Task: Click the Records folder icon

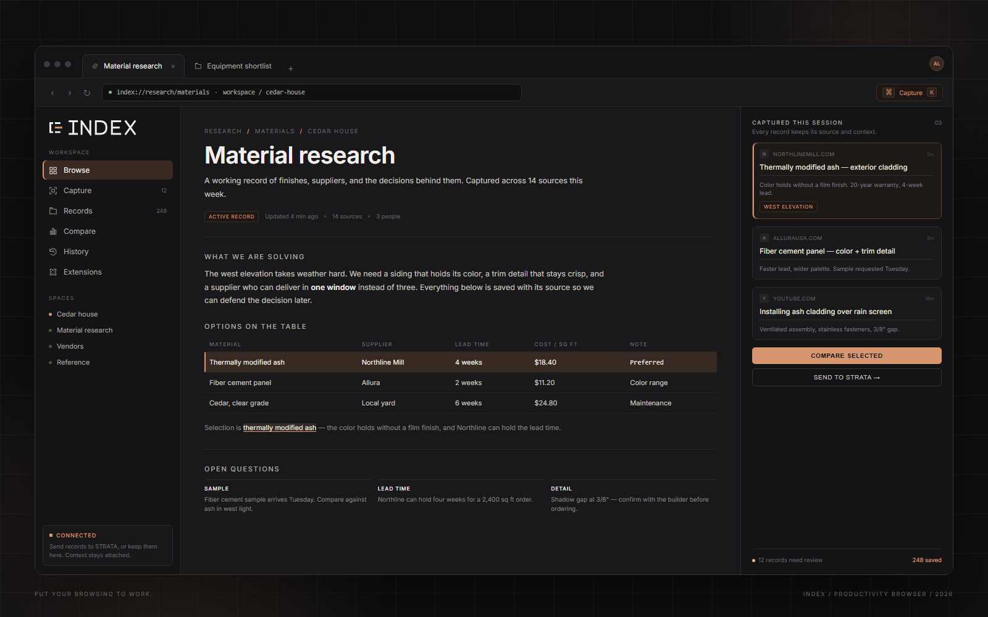Action: (53, 211)
